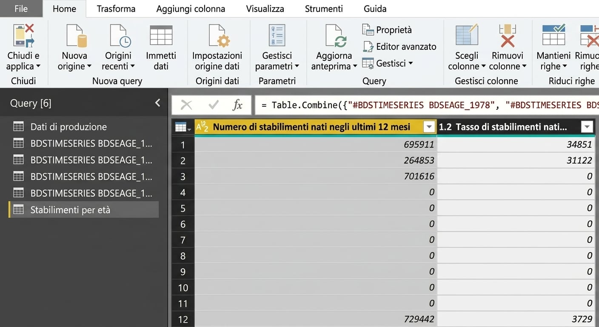Open Impostazioni origine dati
This screenshot has width=599, height=327.
point(217,47)
